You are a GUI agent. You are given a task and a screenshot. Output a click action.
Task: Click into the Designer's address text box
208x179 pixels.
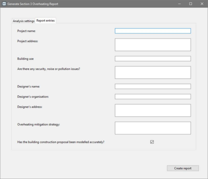tap(153, 110)
